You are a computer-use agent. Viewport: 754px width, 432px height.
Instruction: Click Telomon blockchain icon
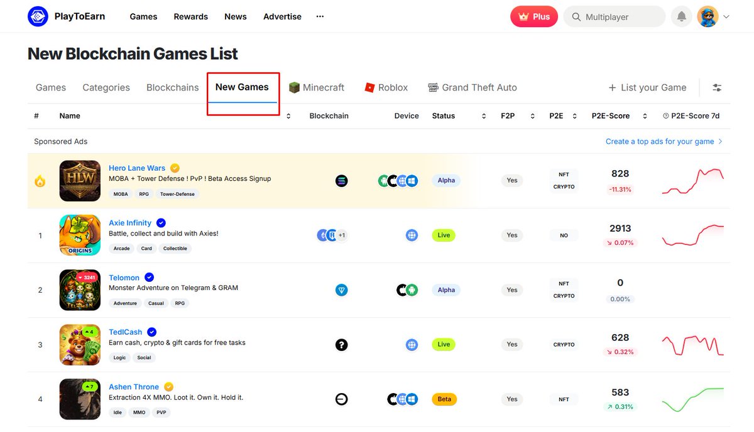(342, 290)
